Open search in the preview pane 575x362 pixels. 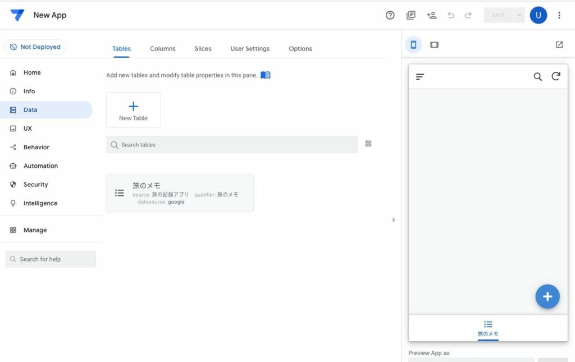(537, 76)
